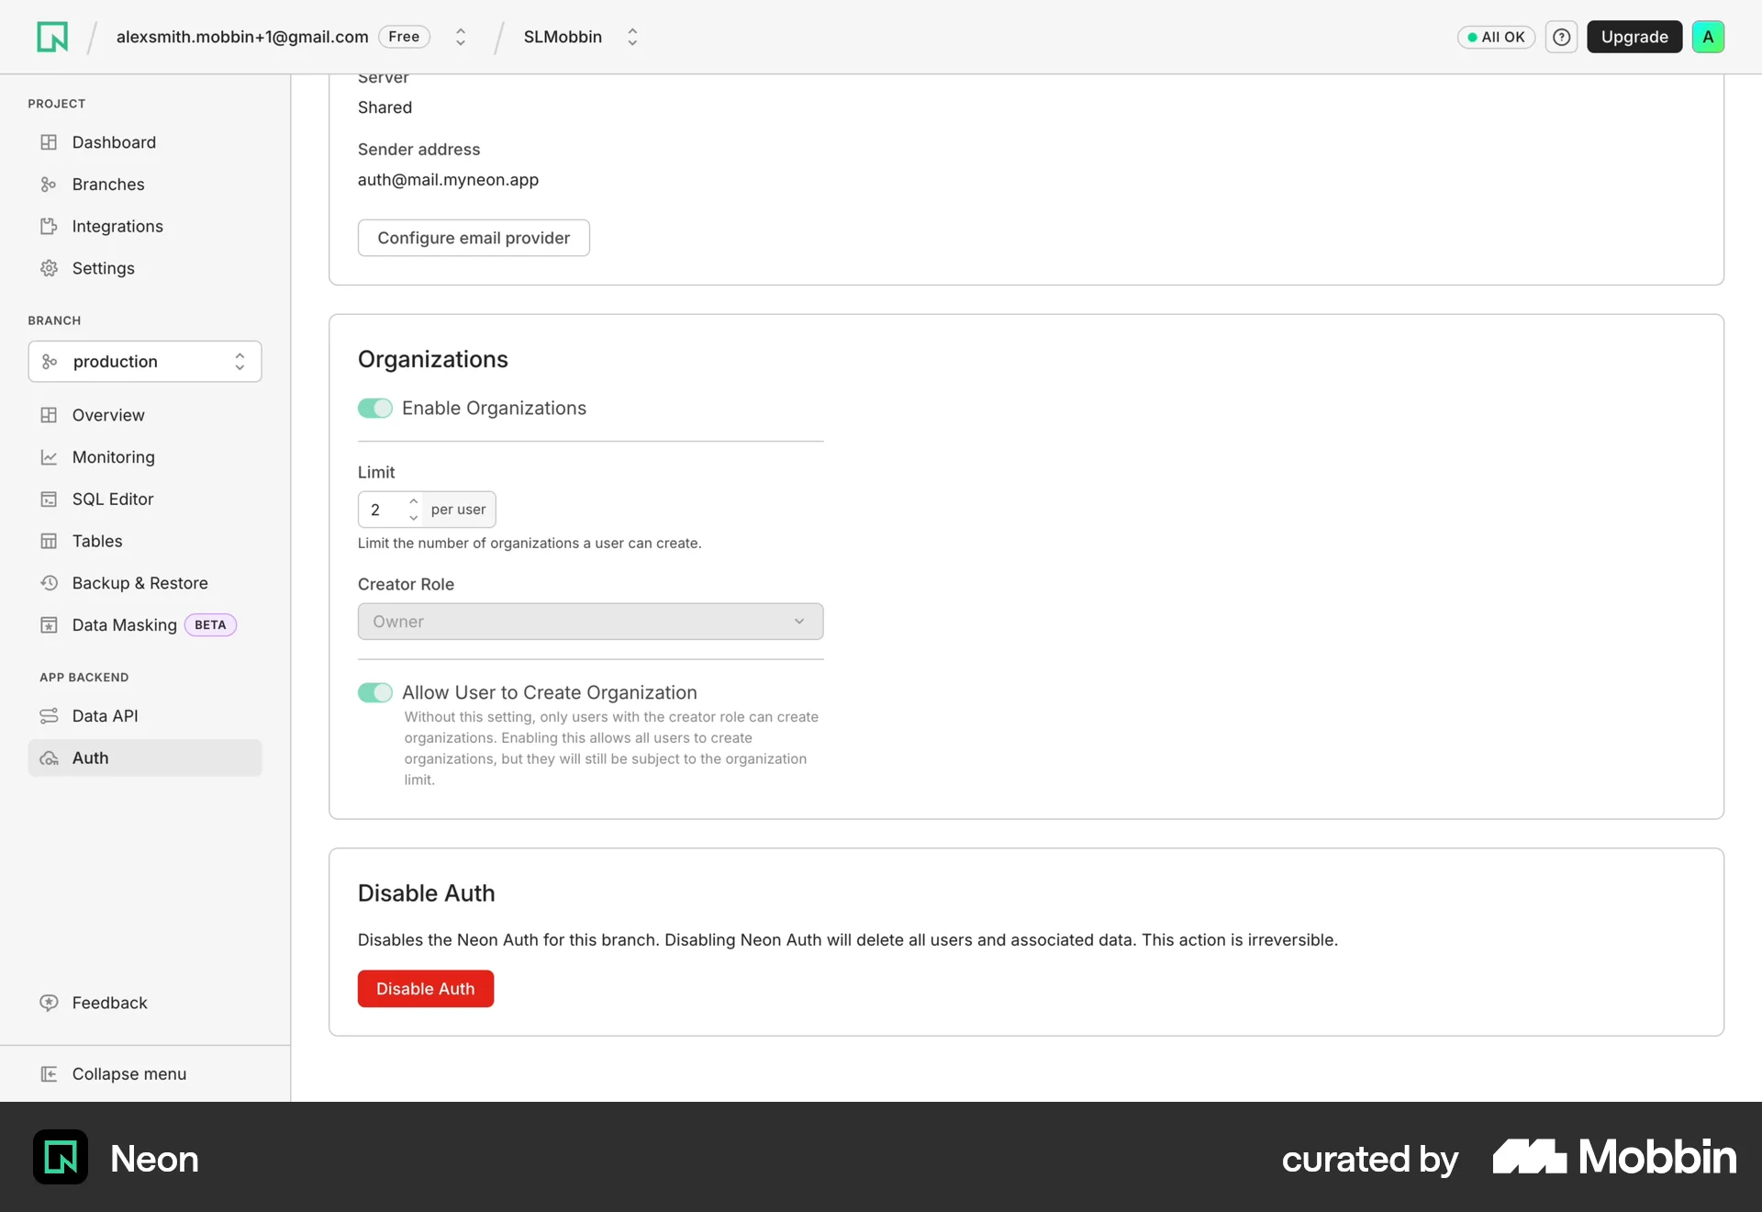The image size is (1762, 1212).
Task: Open the Creator Role Owner dropdown
Action: 590,622
